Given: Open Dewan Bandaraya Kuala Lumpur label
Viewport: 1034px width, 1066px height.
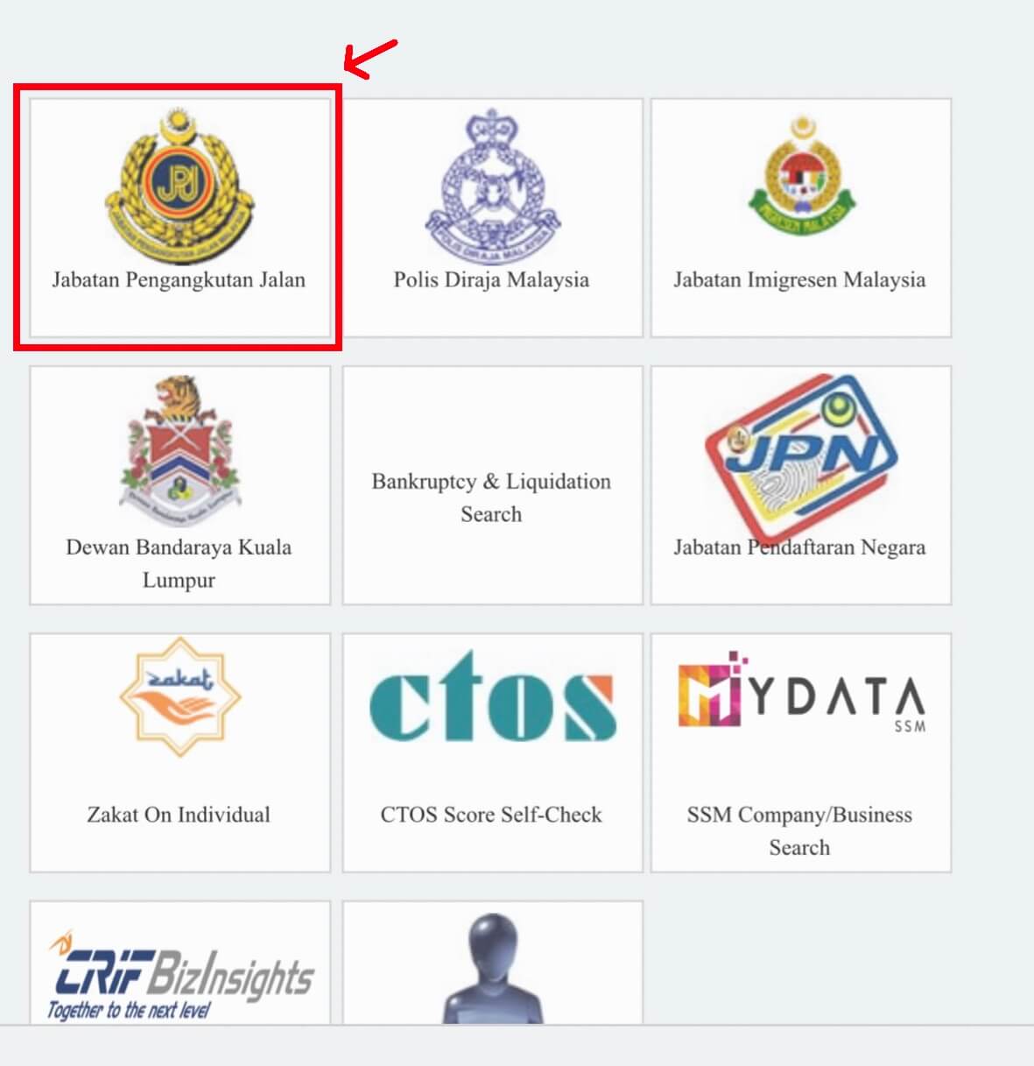Looking at the screenshot, I should tap(179, 563).
